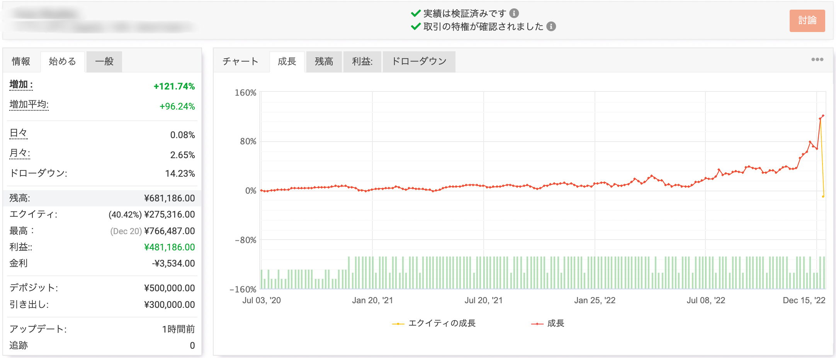The width and height of the screenshot is (836, 358).
Task: Toggle the エクイティの成長 legend series
Action: coord(434,323)
